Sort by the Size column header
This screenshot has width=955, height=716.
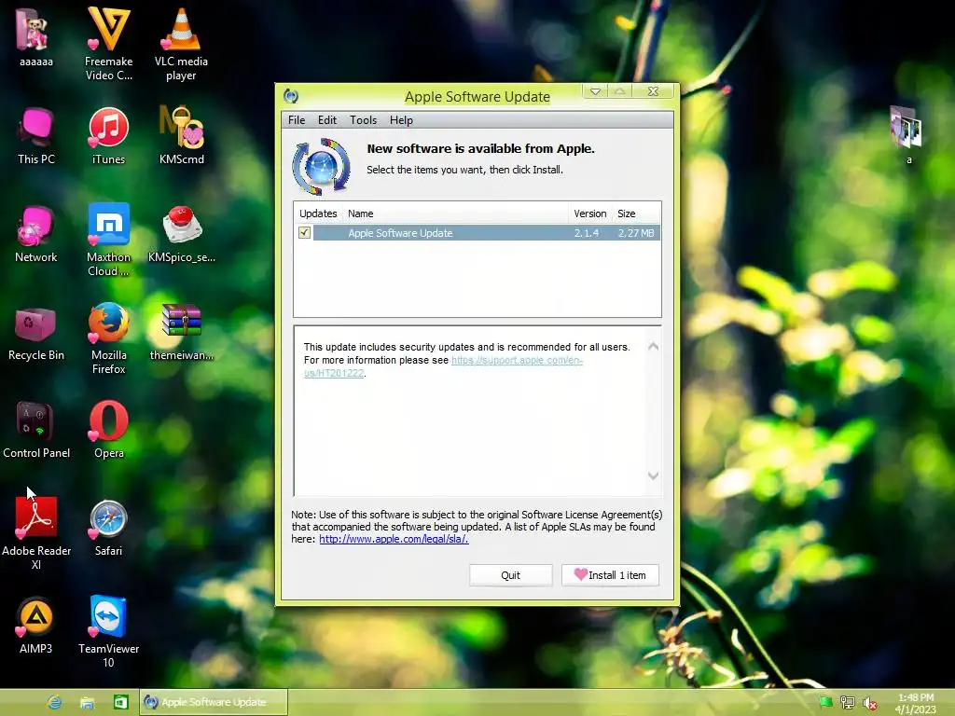tap(636, 213)
